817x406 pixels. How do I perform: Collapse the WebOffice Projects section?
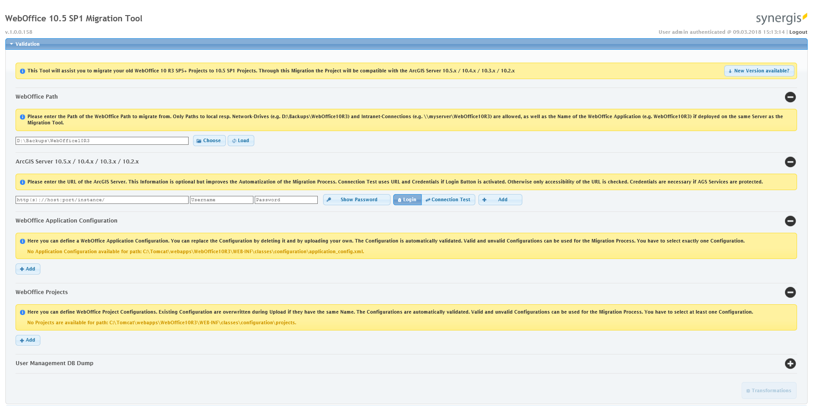790,292
